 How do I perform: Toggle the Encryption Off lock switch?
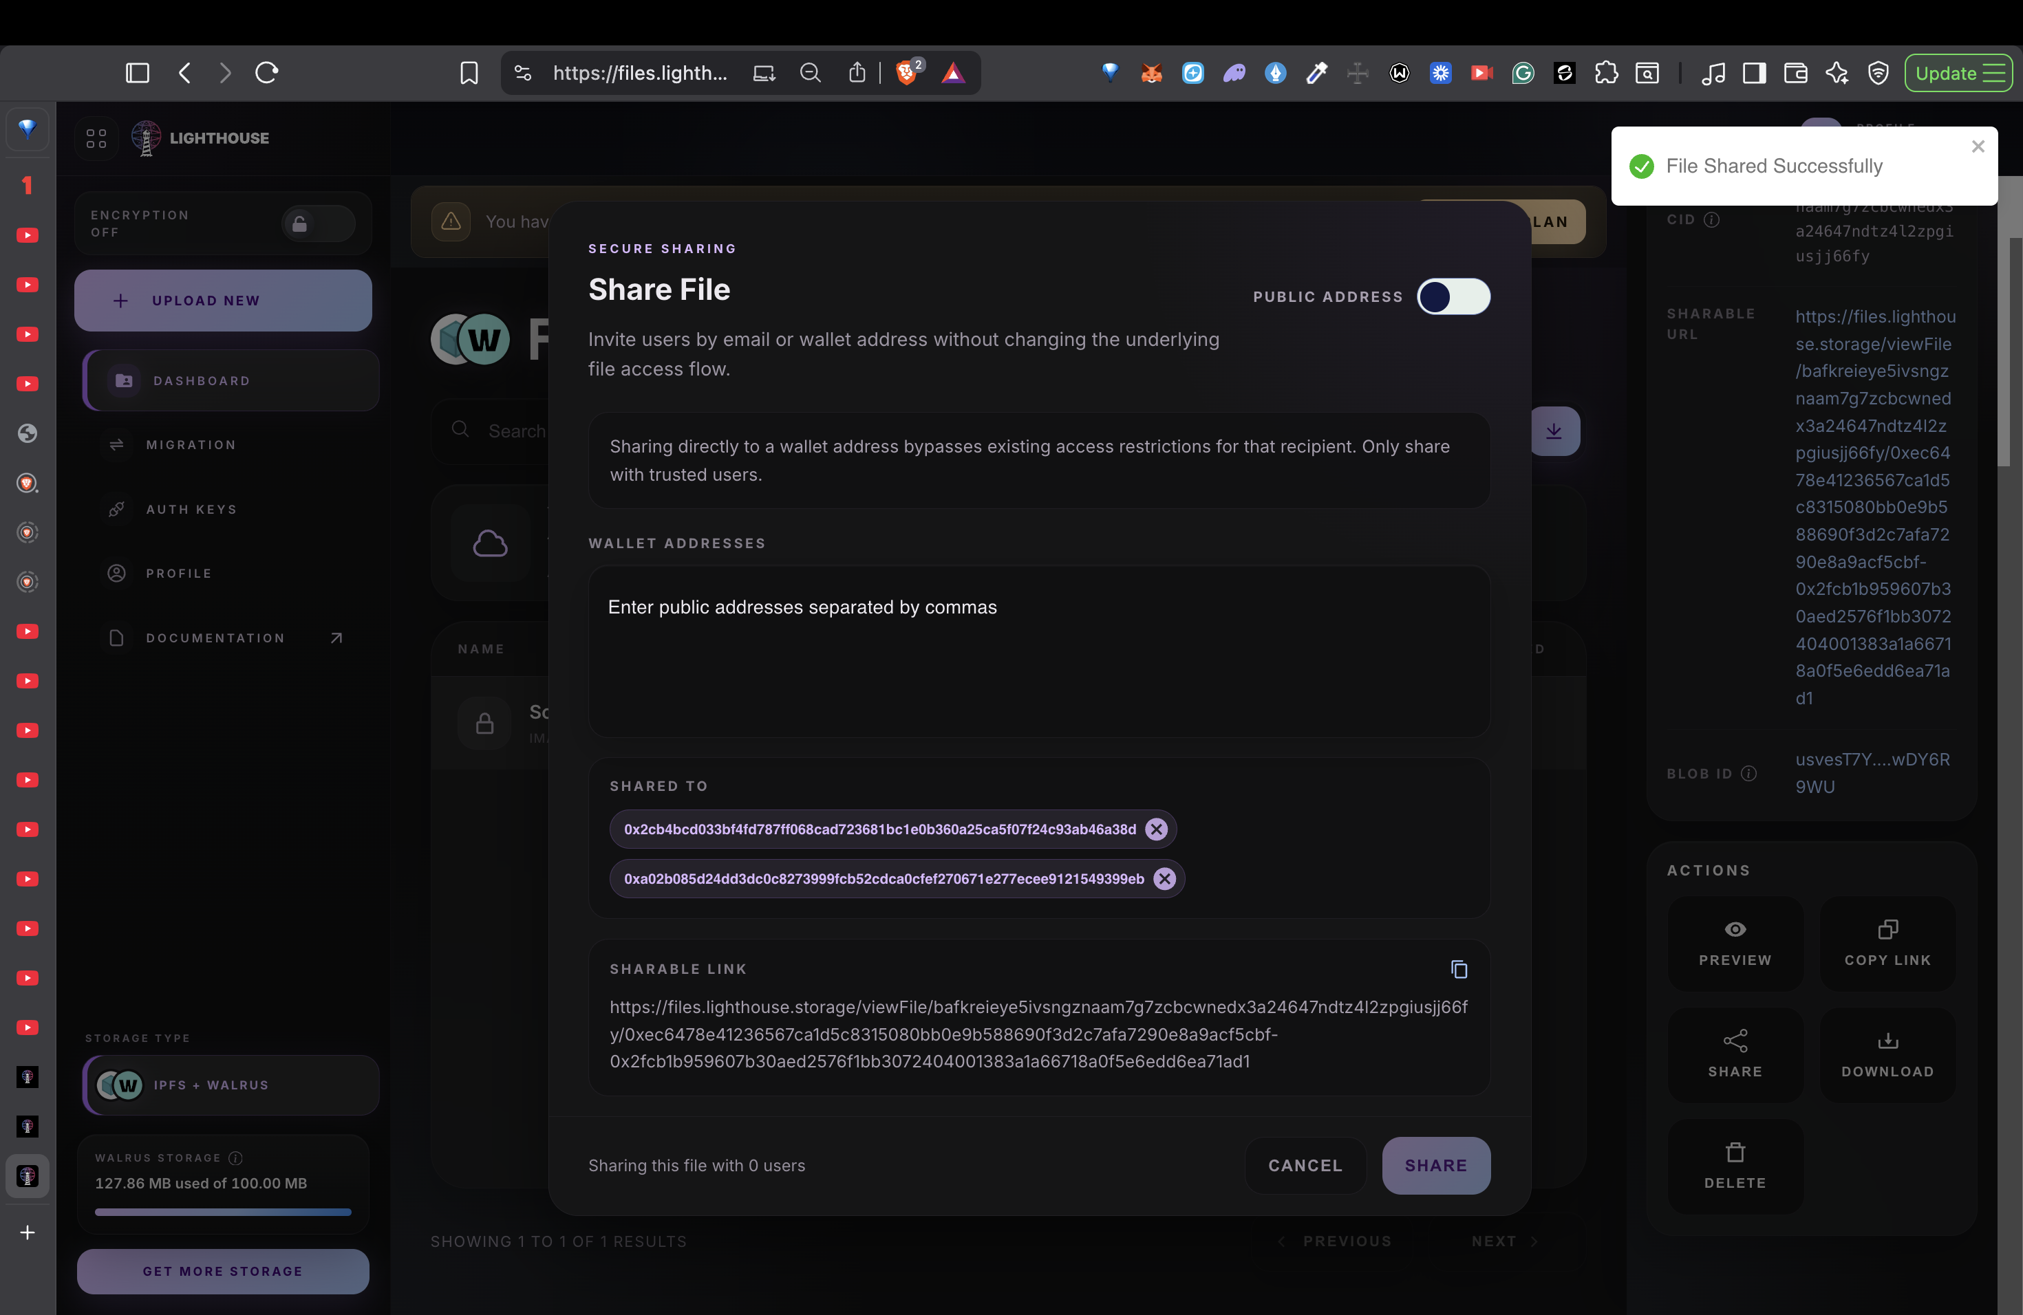(x=317, y=224)
